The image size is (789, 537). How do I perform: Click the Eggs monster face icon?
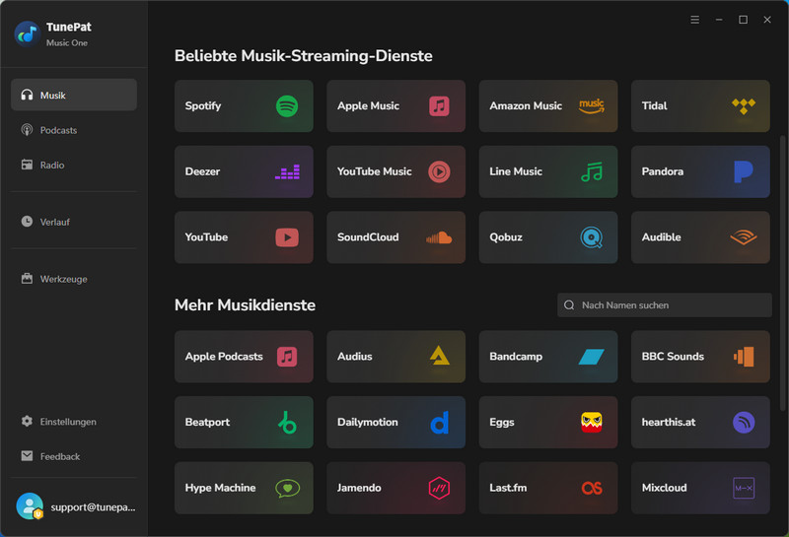[x=591, y=423]
